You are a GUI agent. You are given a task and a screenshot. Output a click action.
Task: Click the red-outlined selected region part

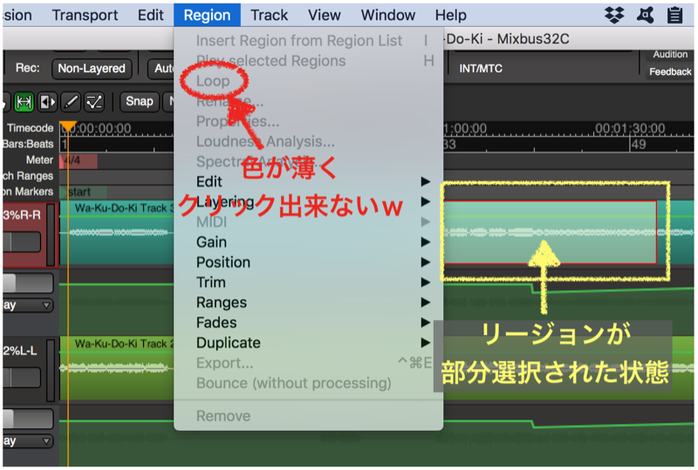[550, 232]
